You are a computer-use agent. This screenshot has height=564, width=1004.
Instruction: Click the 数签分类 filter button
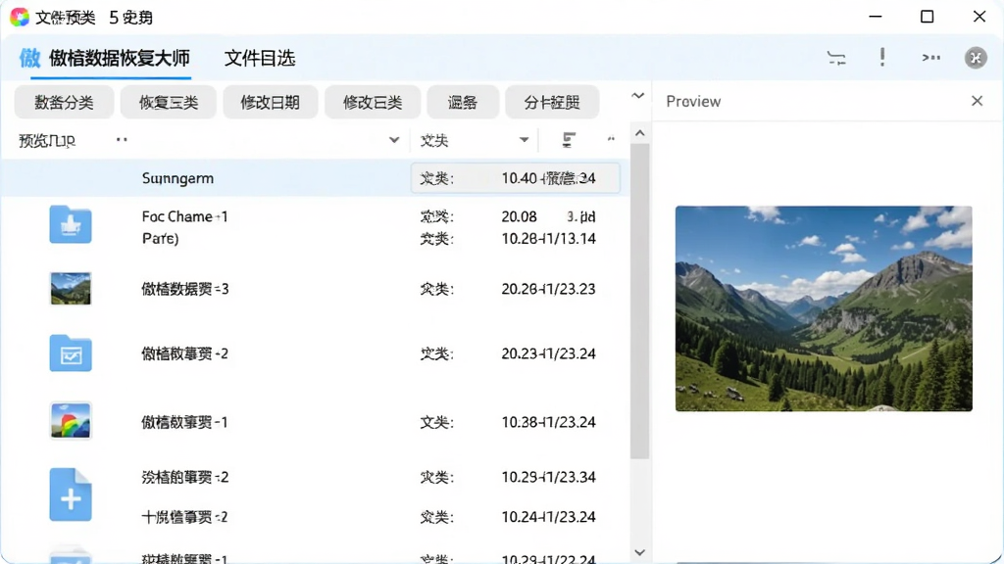64,102
